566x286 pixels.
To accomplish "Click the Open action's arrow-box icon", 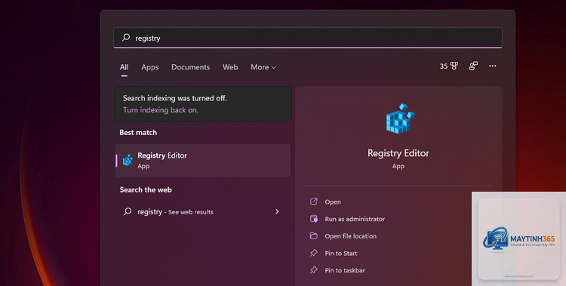I will point(314,201).
